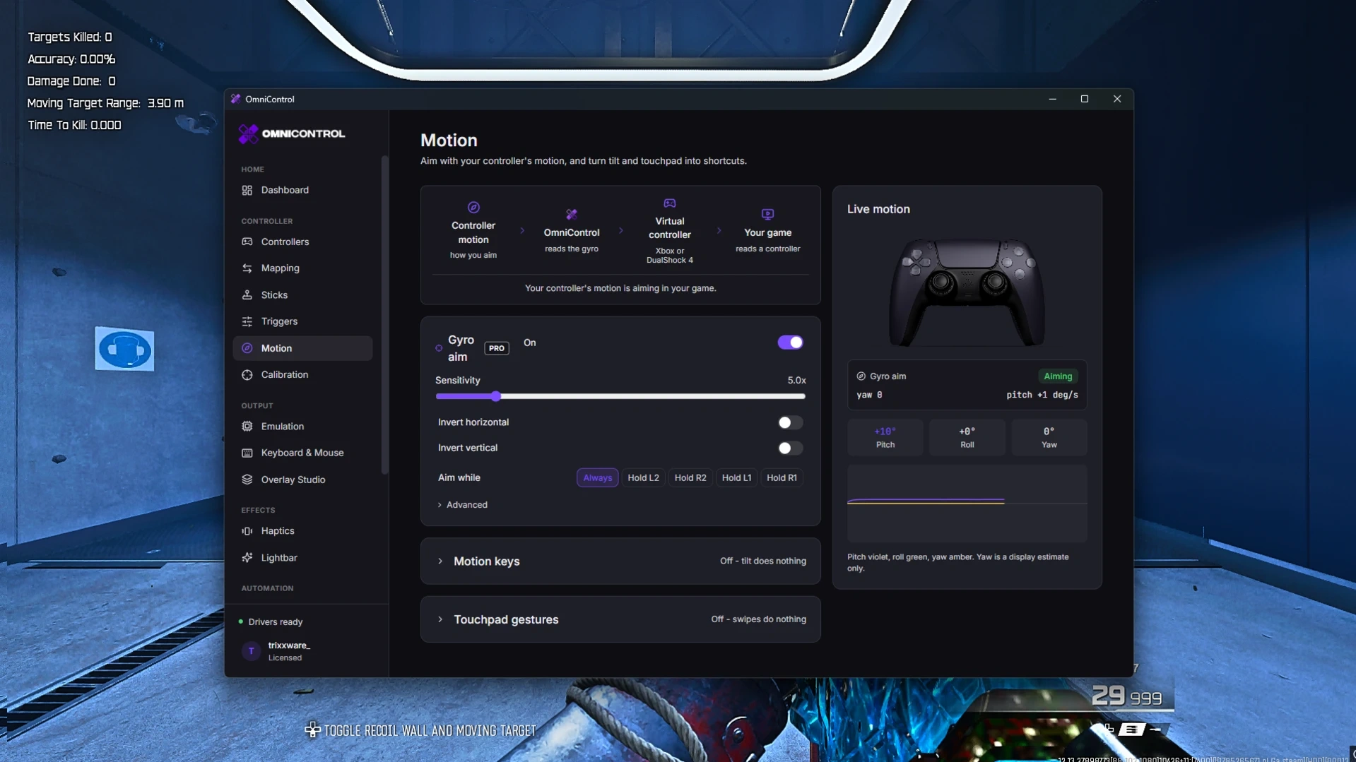Open the Lightbar settings
This screenshot has width=1356, height=762.
click(302, 558)
